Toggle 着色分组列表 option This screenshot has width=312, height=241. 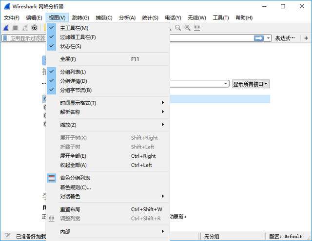108,178
